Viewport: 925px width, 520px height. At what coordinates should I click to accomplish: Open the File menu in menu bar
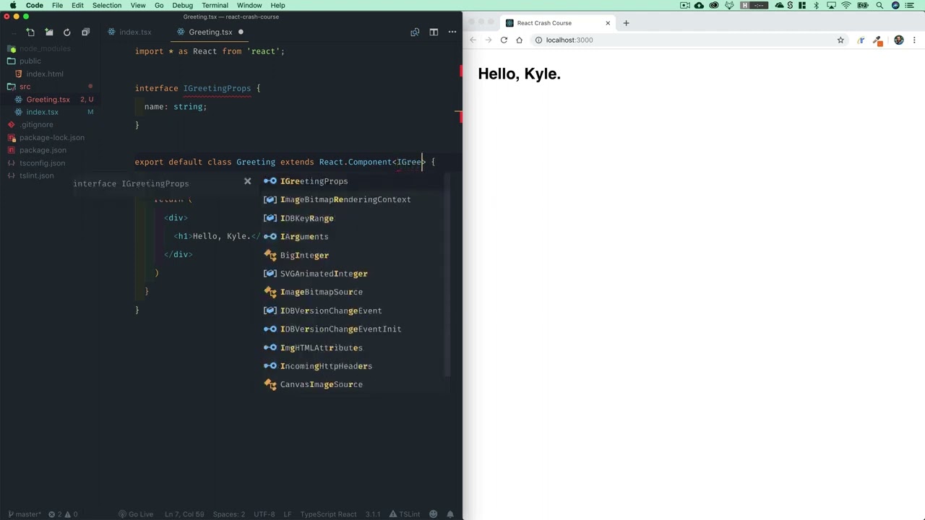[57, 5]
